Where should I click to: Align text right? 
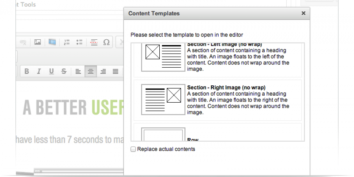[103, 72]
